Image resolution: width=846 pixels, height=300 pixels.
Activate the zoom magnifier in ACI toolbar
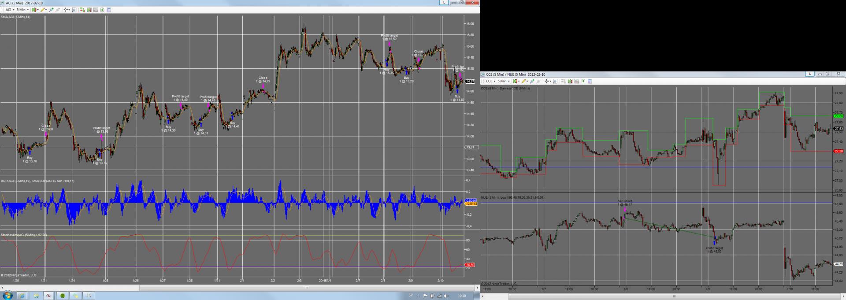[74, 10]
